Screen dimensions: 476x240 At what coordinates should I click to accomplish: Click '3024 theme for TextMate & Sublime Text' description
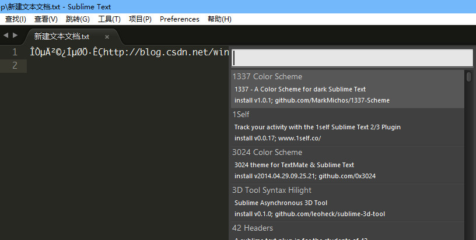pyautogui.click(x=294, y=165)
